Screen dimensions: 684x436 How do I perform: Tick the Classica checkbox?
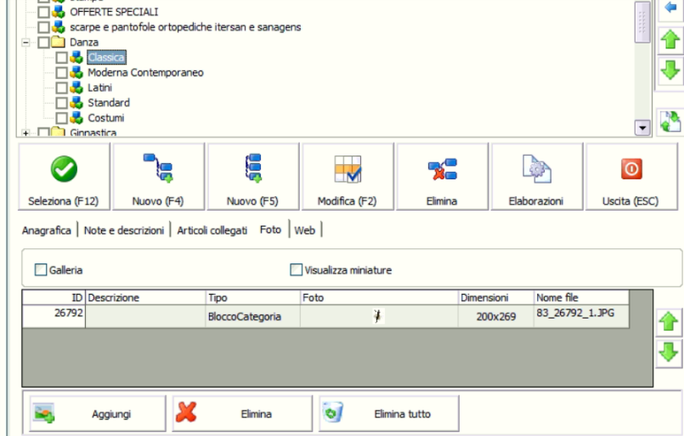tap(61, 58)
